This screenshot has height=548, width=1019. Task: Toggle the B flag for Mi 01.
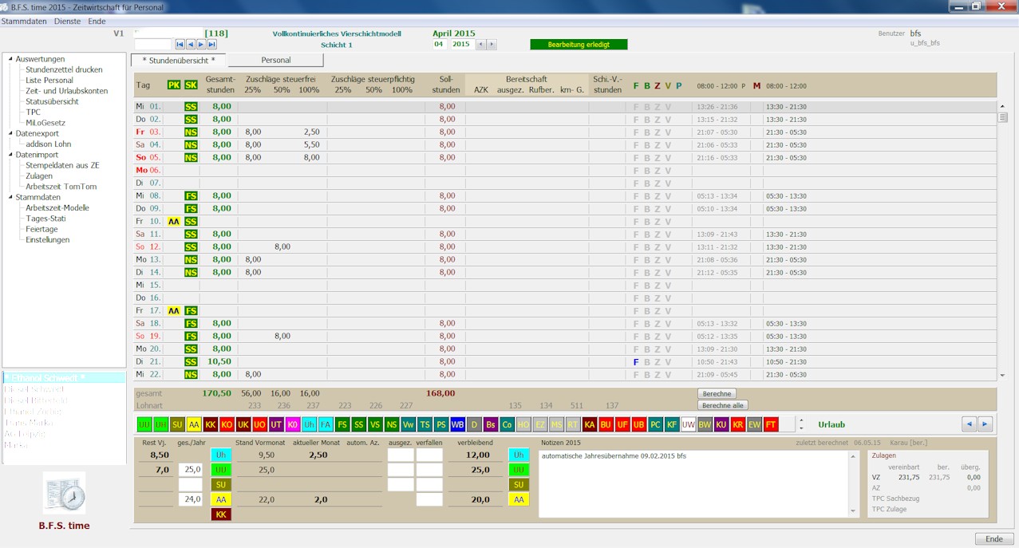pos(647,107)
